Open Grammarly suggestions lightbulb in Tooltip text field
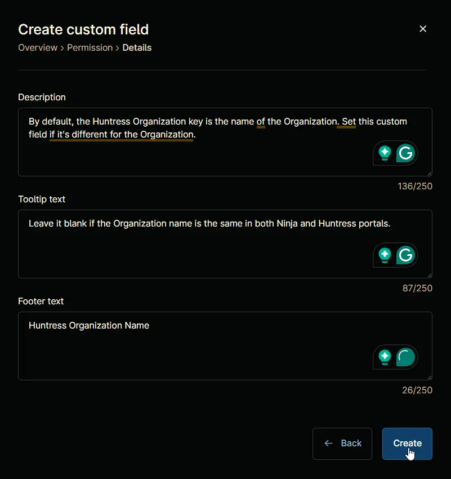 (385, 255)
